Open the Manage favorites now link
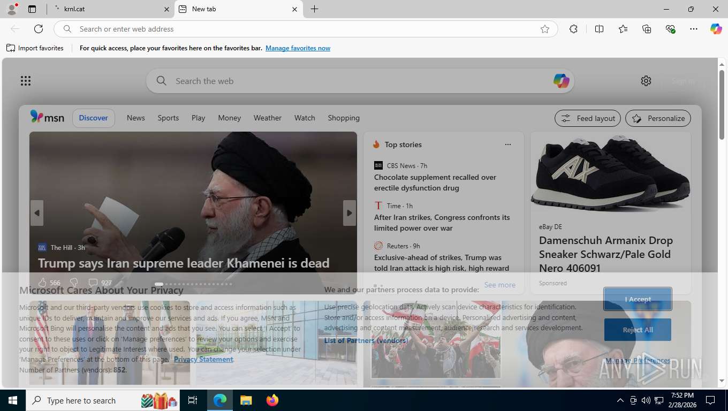This screenshot has height=411, width=728. tap(298, 48)
